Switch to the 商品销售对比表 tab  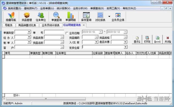pyautogui.click(x=27, y=25)
